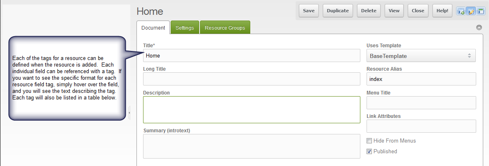This screenshot has height=166, width=489.
Task: Click the Resource Alias field showing index
Action: (421, 78)
